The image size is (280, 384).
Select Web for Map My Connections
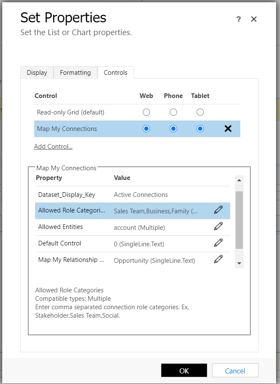[147, 128]
